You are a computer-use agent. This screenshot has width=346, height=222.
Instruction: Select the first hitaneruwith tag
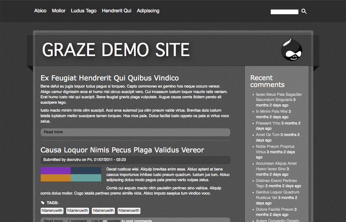(52, 211)
